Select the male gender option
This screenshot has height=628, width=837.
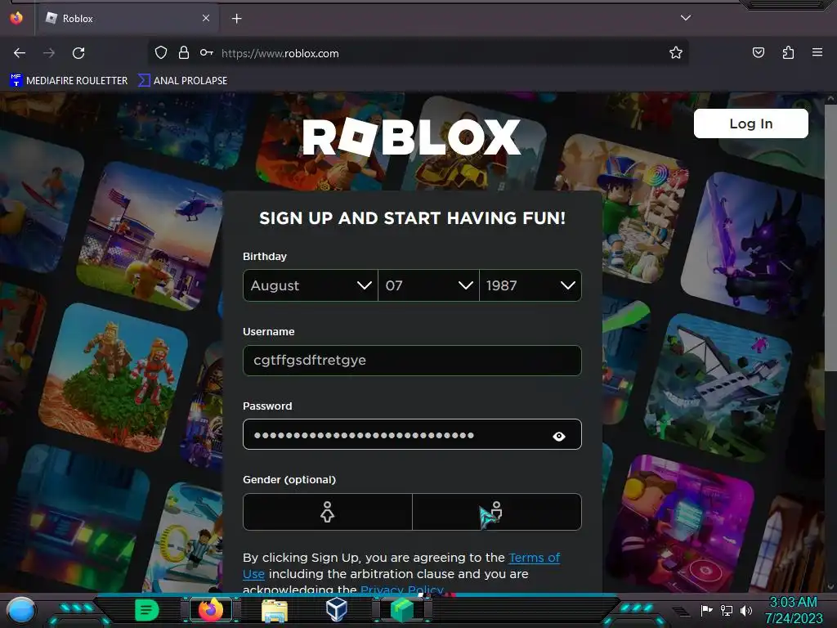click(497, 512)
